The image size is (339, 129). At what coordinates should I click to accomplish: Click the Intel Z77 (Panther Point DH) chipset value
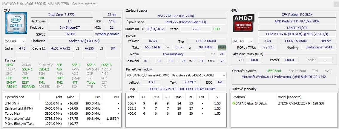[185, 22]
